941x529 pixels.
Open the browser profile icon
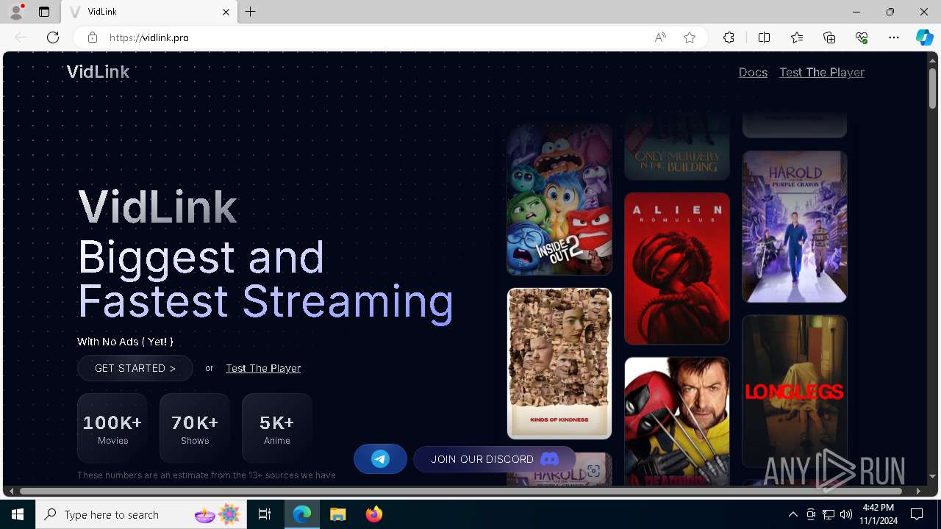pos(15,12)
